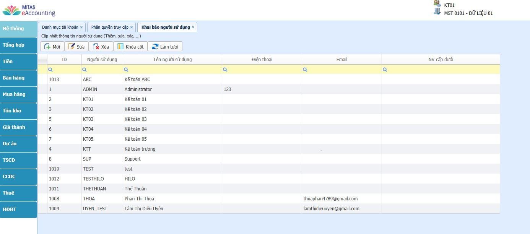Open the TSCĐ sidebar menu
The width and height of the screenshot is (530, 234).
click(x=18, y=160)
